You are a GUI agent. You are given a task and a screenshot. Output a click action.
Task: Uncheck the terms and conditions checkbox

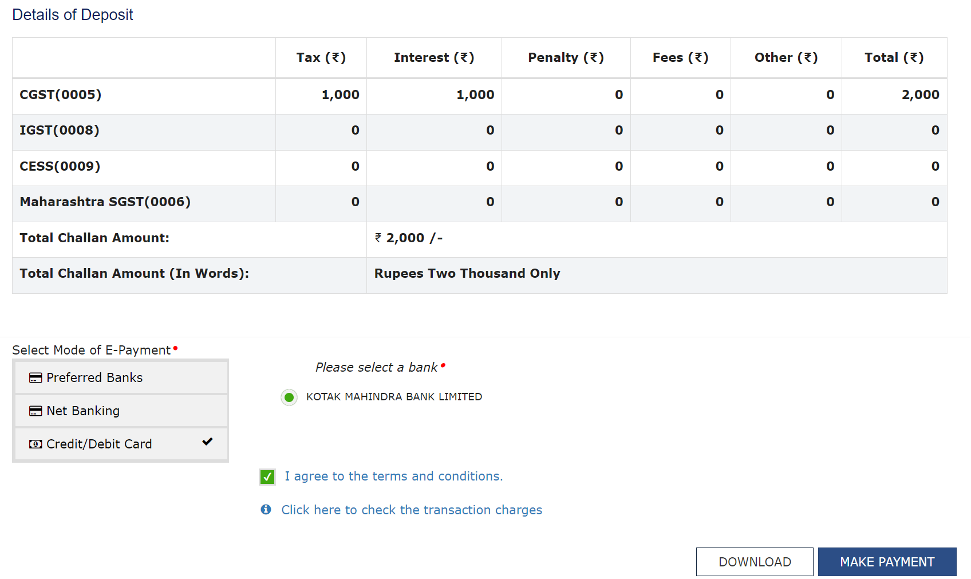coord(267,477)
